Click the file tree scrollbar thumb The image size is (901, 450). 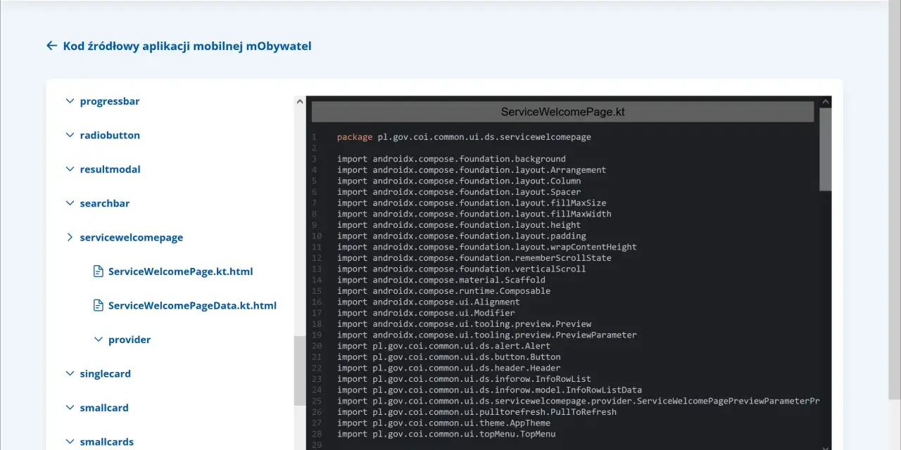coord(300,370)
